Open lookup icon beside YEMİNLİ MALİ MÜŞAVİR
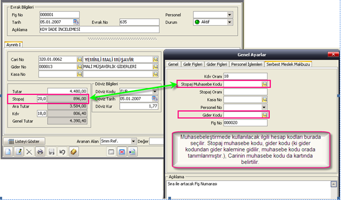Screen dimensions: 342x200 [x=155, y=59]
